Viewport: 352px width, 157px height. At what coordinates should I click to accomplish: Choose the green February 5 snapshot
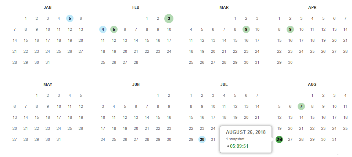click(x=114, y=29)
